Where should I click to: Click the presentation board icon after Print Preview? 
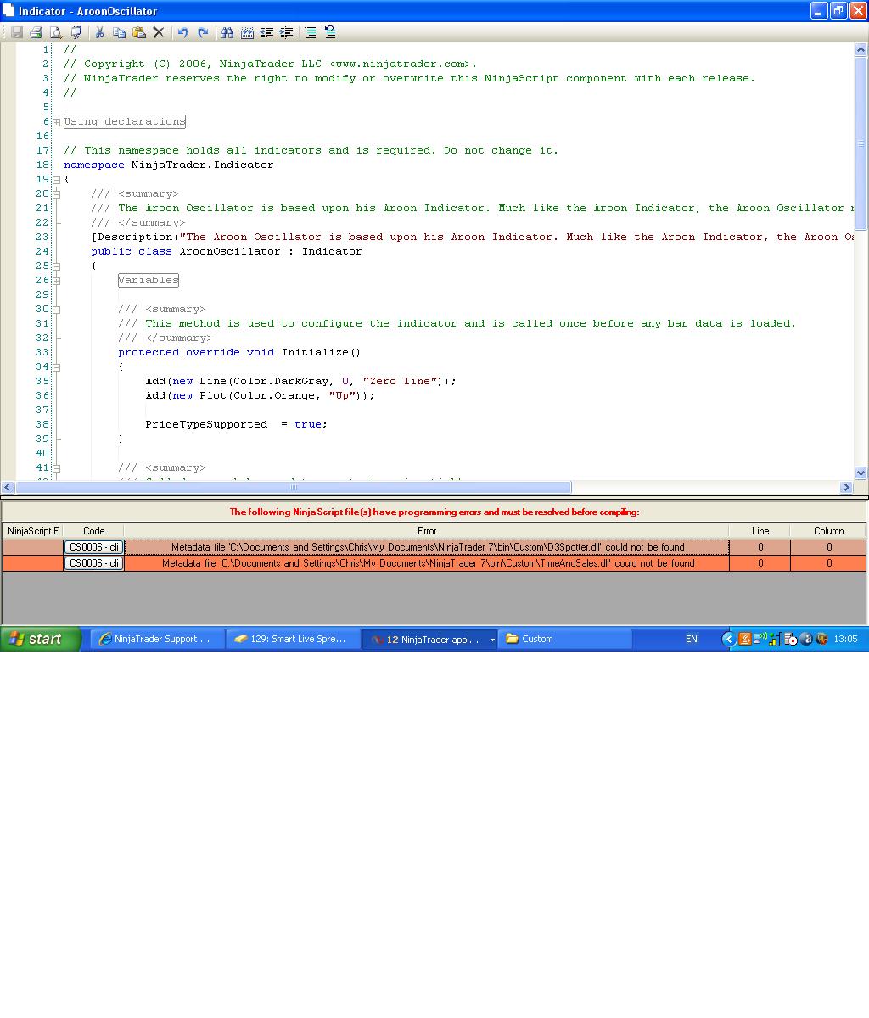tap(76, 32)
